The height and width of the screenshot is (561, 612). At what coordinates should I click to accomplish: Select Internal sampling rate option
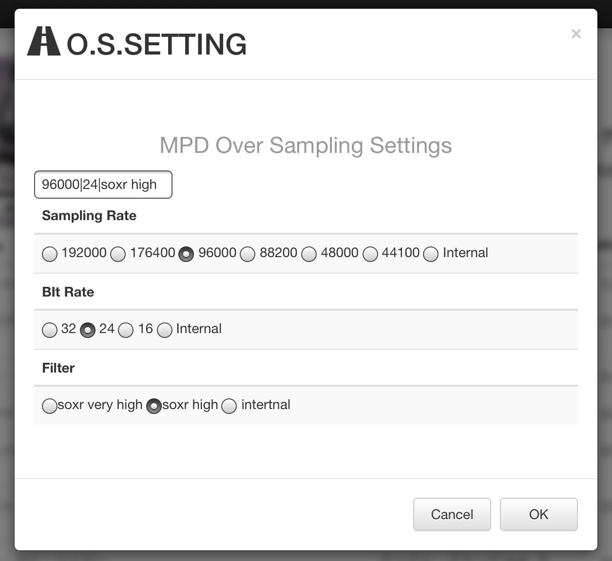click(x=431, y=254)
